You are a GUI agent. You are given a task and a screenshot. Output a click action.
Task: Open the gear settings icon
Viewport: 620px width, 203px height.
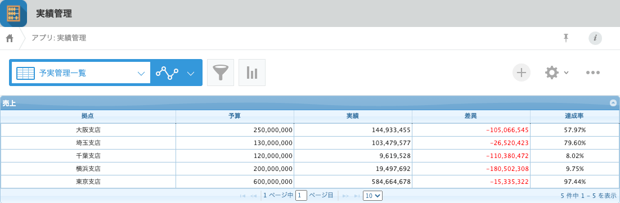click(552, 73)
